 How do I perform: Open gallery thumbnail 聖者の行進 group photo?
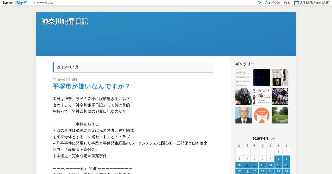(x=280, y=96)
